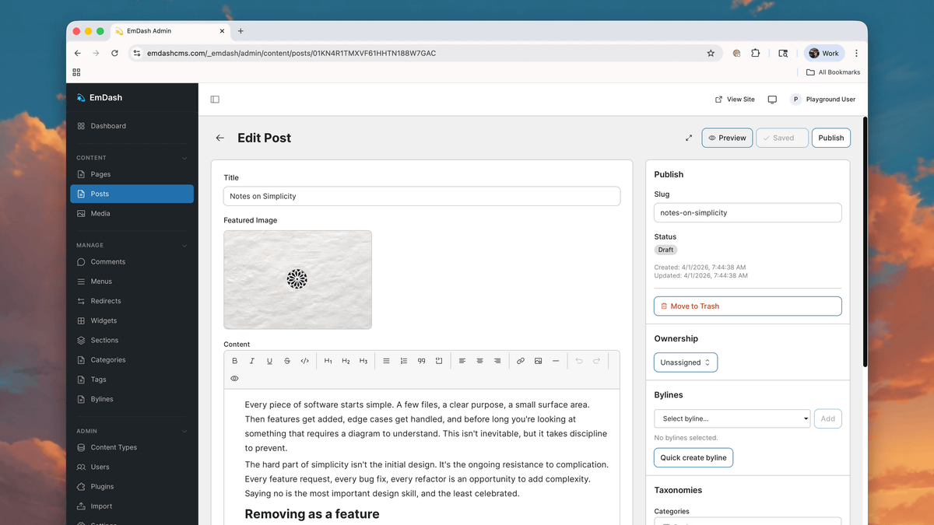Image resolution: width=934 pixels, height=525 pixels.
Task: Open the Select byline dropdown
Action: point(732,418)
